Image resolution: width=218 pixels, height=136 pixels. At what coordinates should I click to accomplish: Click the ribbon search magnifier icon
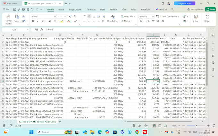click(x=172, y=9)
